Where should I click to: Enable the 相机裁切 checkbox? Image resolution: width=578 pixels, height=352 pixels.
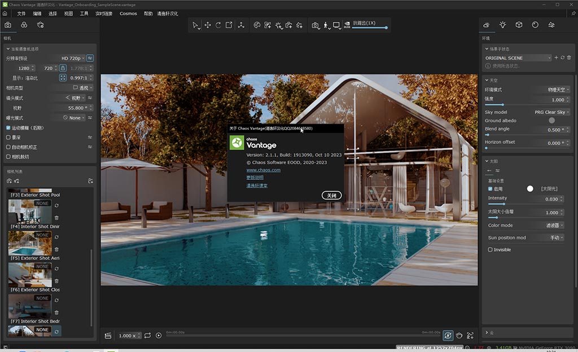point(8,156)
